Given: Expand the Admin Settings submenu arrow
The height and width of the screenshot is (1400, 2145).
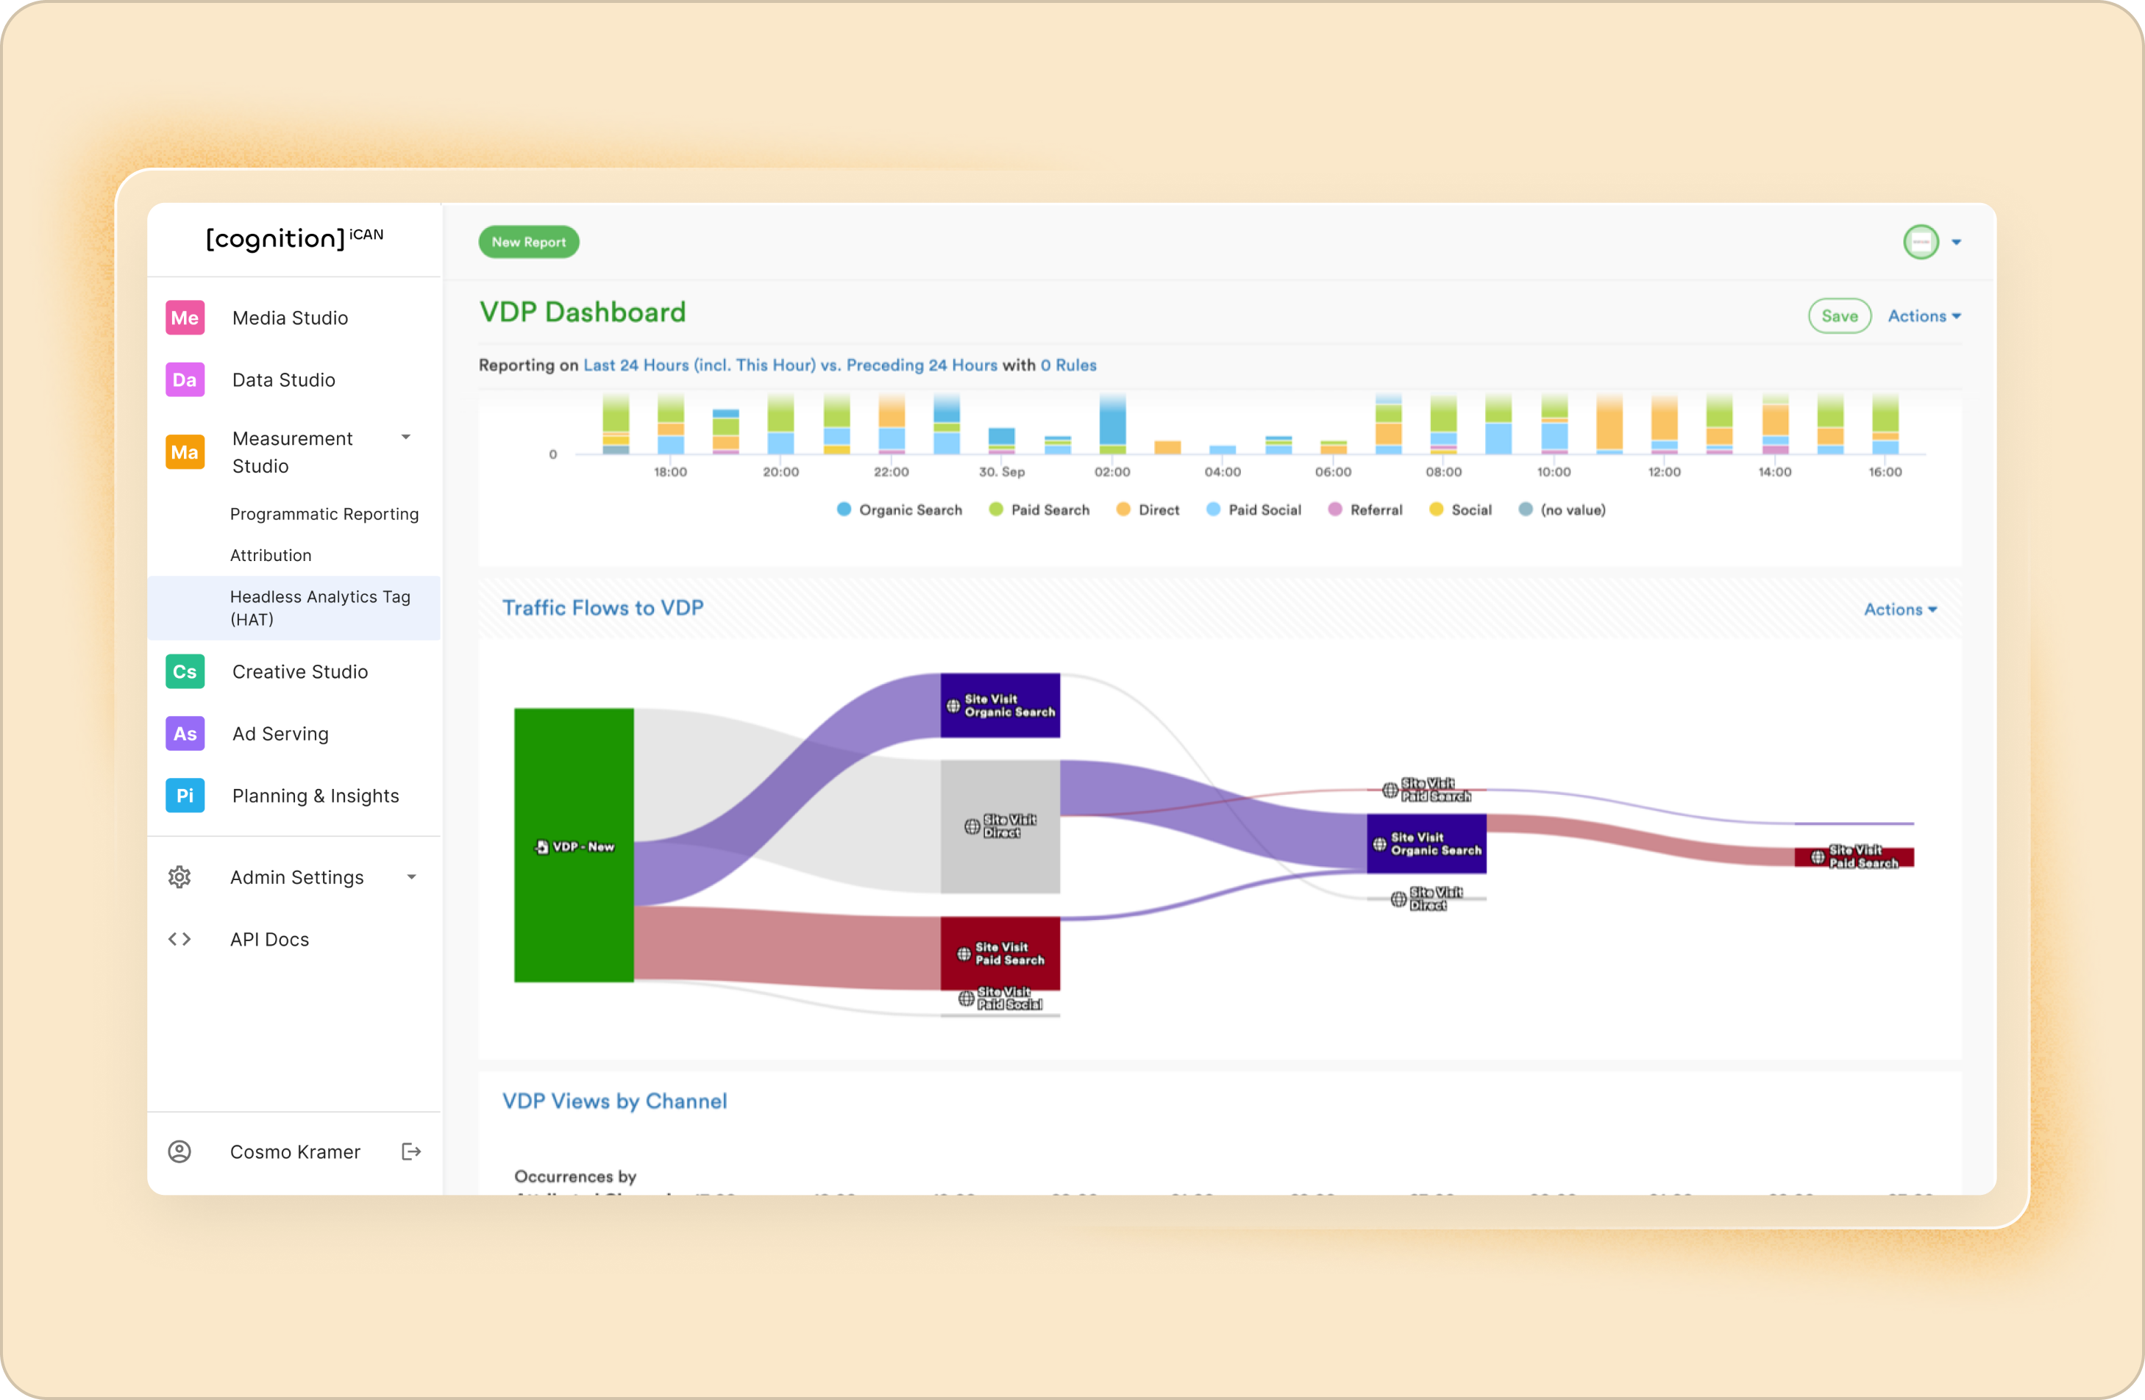Looking at the screenshot, I should 412,877.
